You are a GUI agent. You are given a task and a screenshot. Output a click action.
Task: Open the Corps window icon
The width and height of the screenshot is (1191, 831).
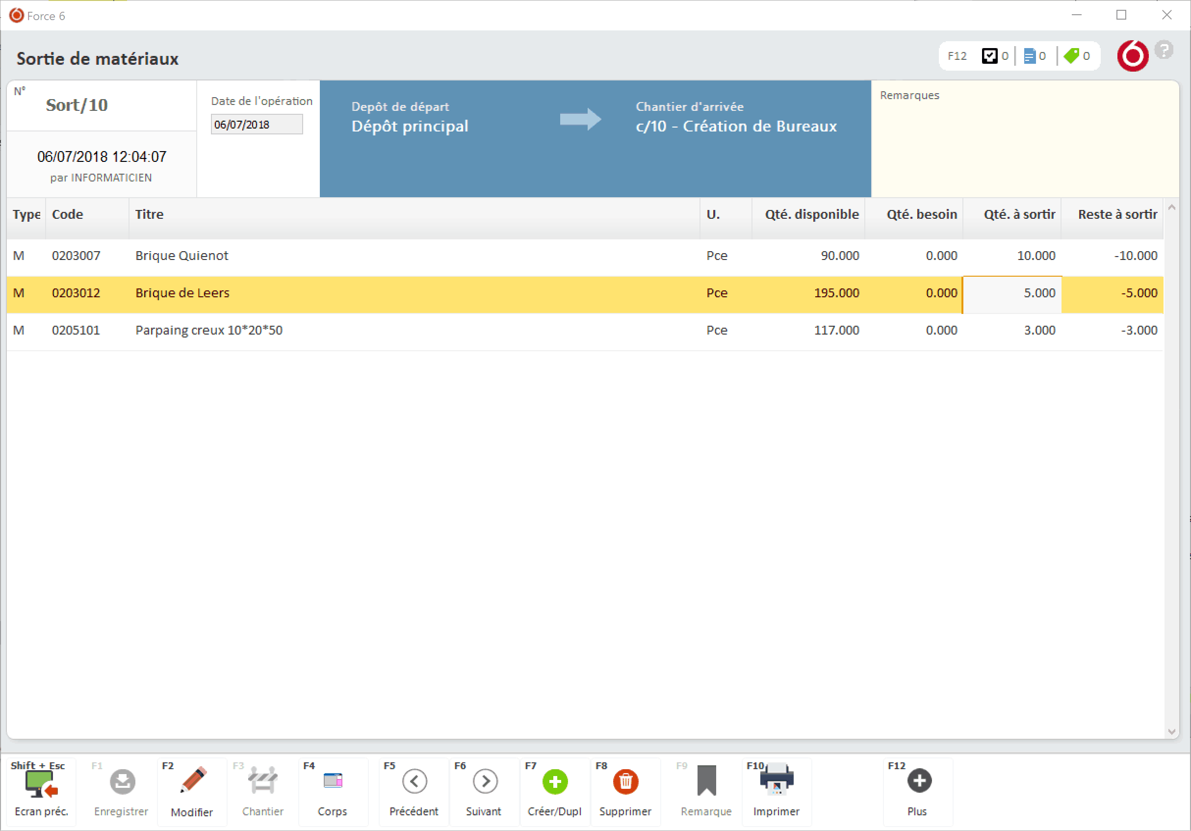click(333, 780)
